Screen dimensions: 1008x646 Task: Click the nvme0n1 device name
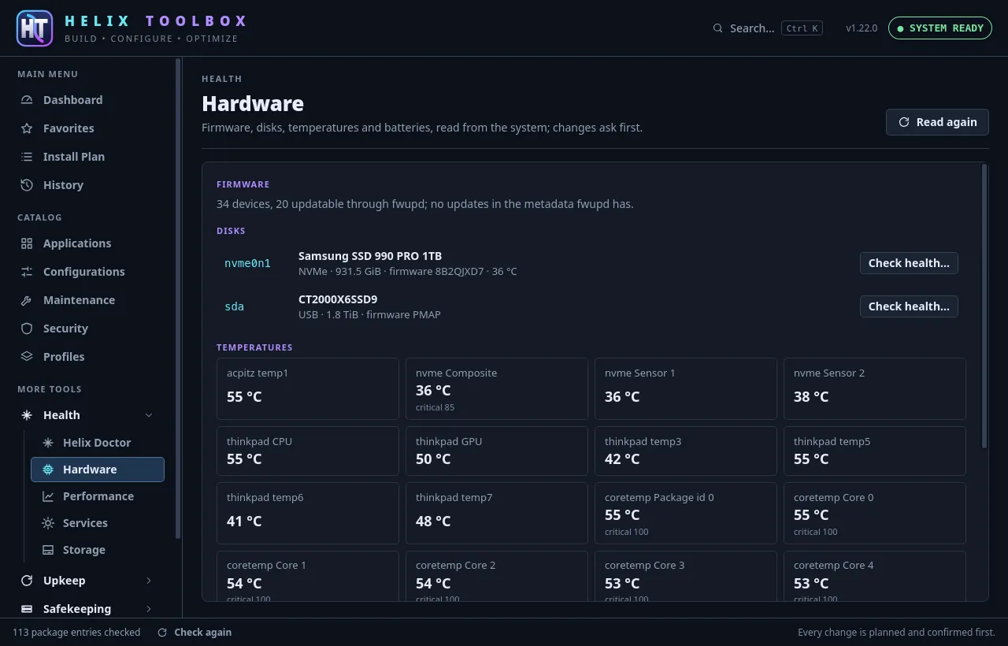247,263
